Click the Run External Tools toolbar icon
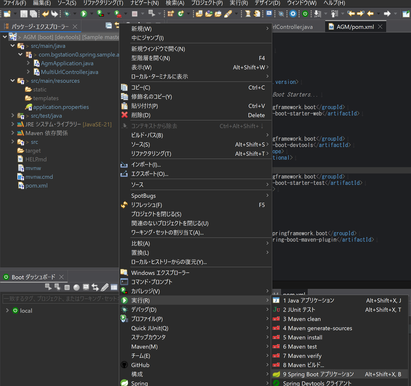 tap(117, 14)
